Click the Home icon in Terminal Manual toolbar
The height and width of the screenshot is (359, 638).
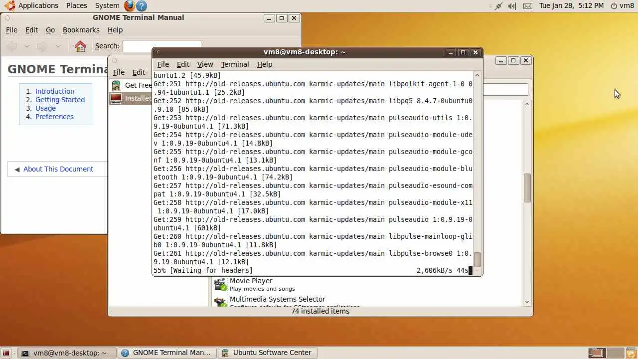[x=80, y=46]
